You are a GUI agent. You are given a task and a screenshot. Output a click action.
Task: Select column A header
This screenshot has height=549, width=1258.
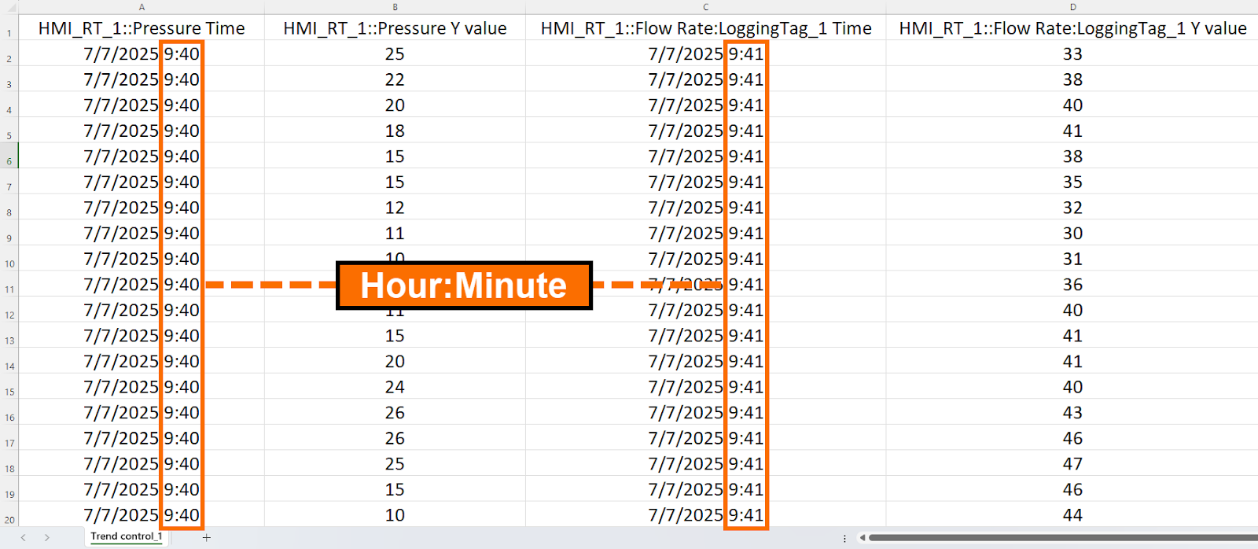click(142, 7)
